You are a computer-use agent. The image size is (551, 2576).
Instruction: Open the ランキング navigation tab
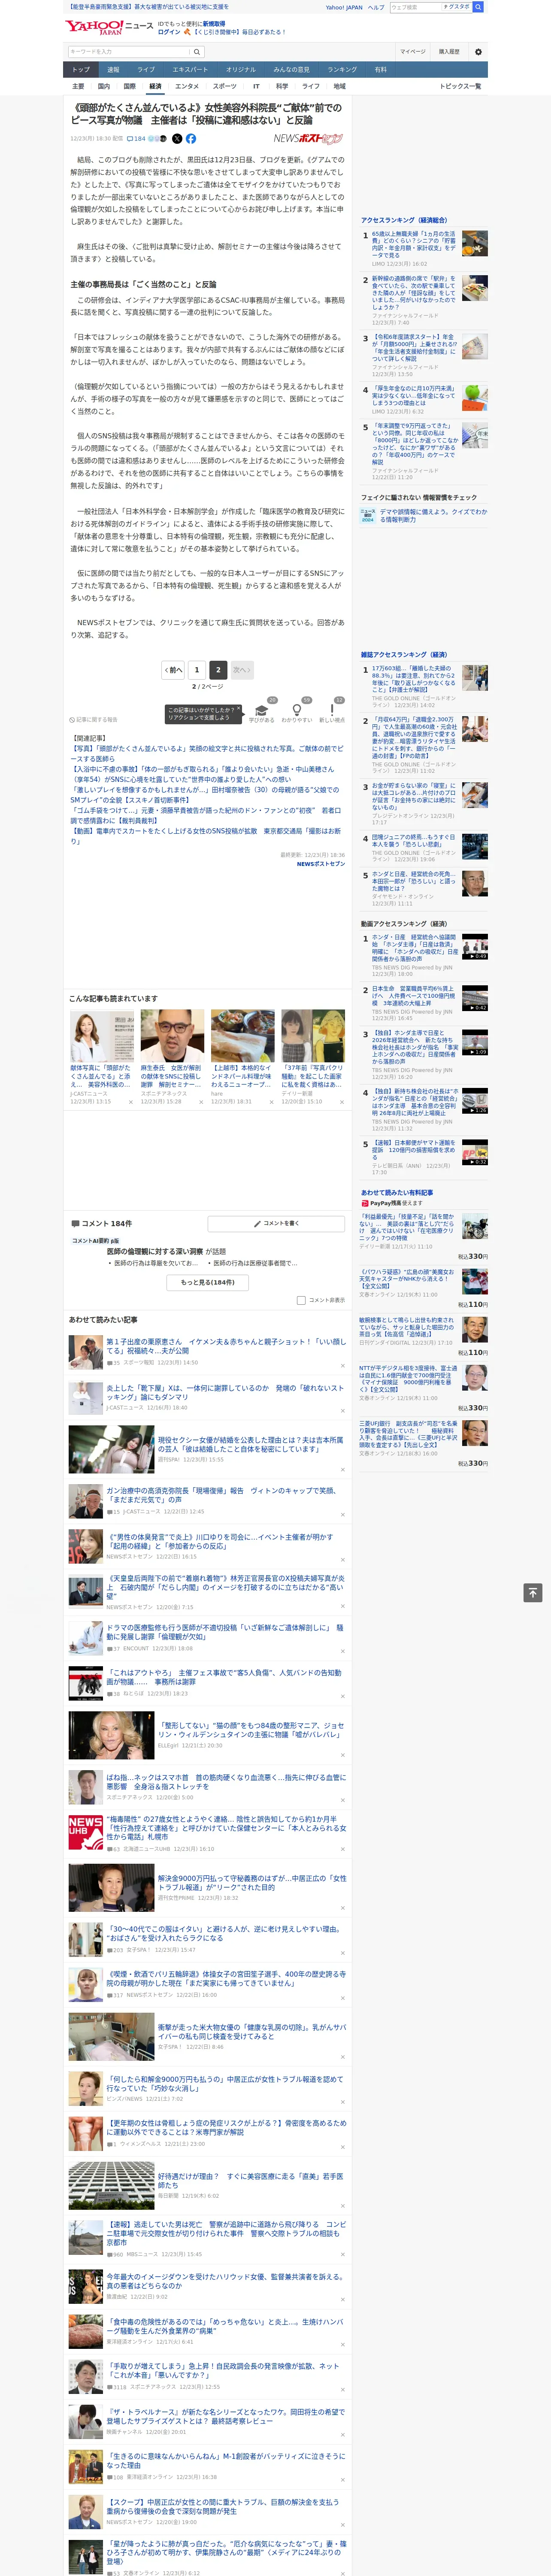click(x=342, y=70)
